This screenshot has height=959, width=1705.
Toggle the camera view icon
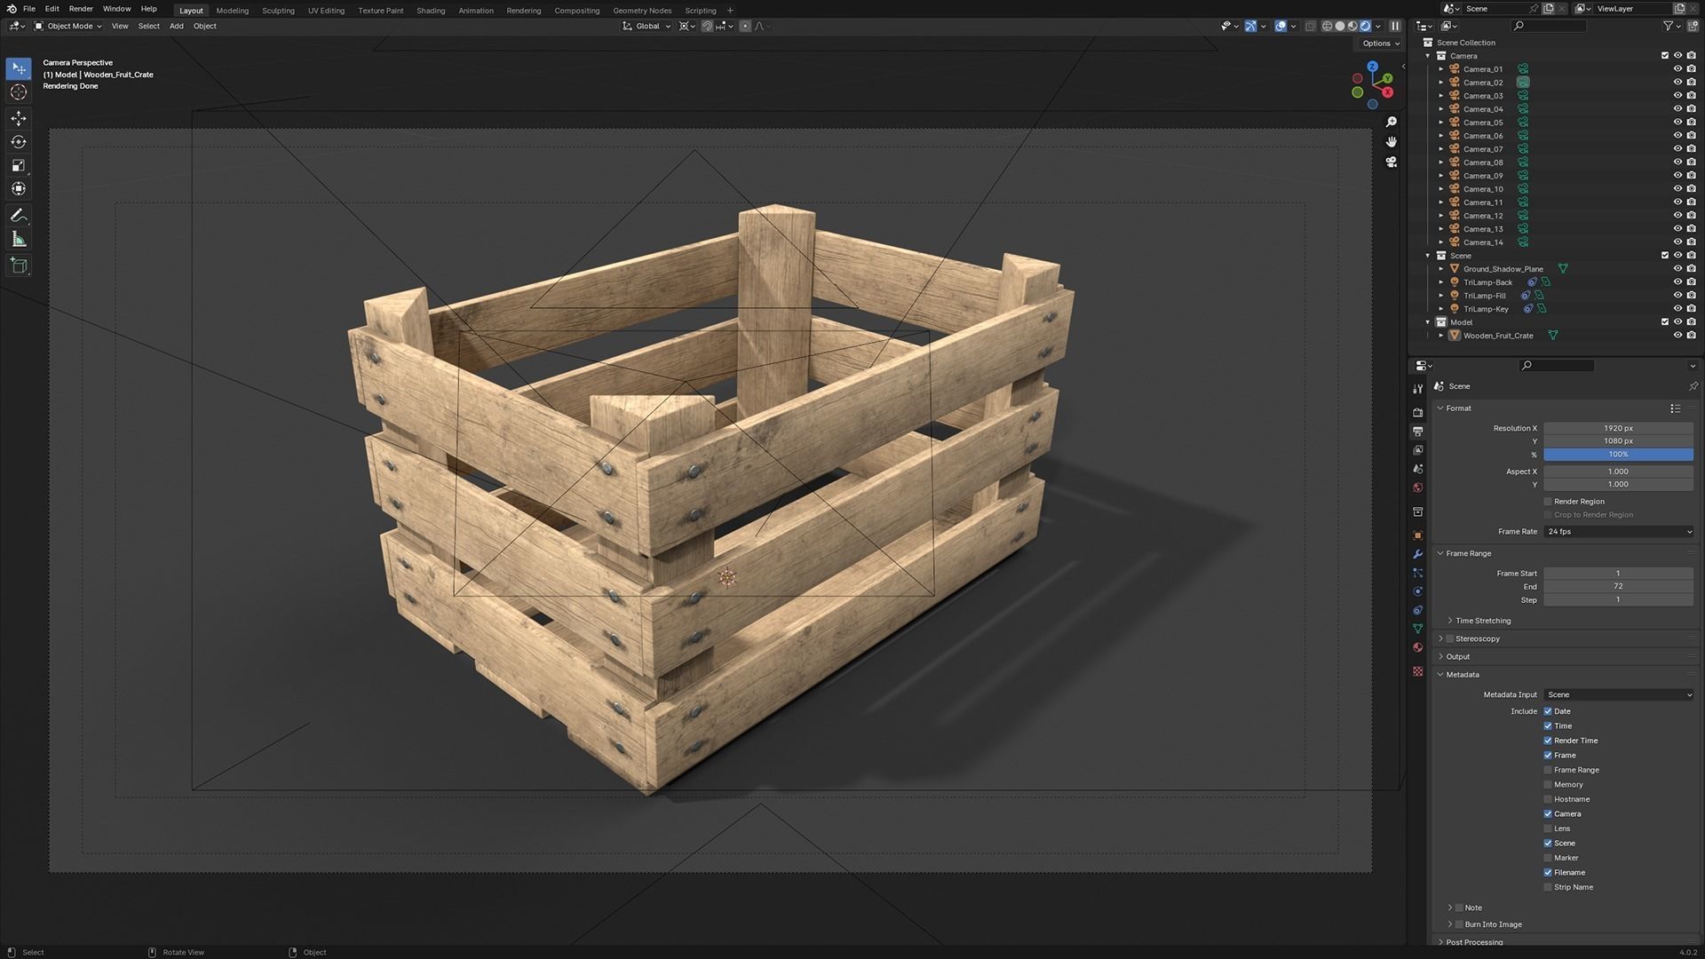[1392, 162]
